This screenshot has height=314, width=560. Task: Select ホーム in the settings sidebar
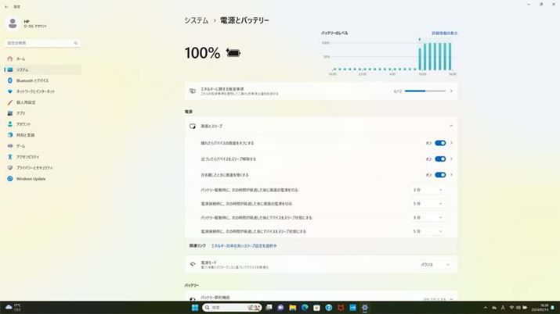tap(21, 59)
